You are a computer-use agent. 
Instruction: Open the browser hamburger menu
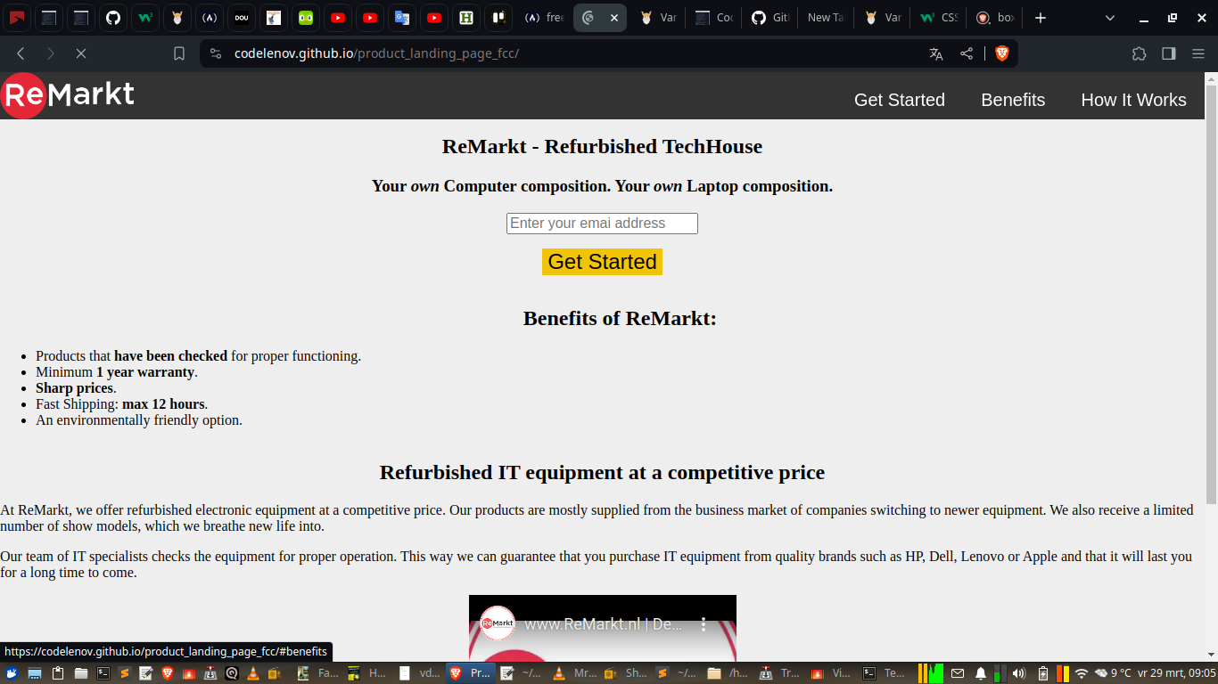[1197, 53]
